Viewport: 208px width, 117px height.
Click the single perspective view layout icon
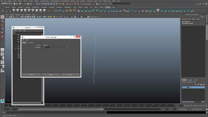tap(2, 50)
